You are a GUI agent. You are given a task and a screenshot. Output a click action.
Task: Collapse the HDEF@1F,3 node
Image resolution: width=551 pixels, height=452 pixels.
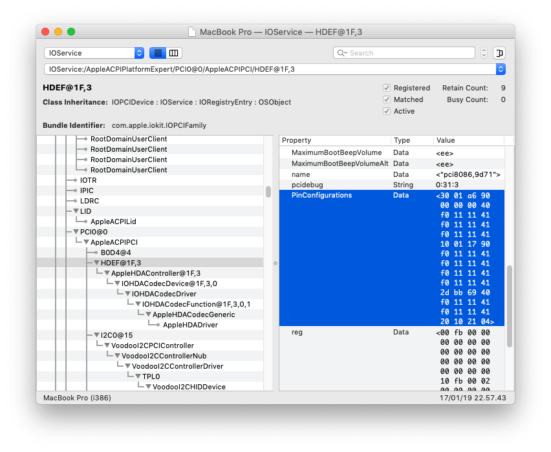(x=96, y=263)
